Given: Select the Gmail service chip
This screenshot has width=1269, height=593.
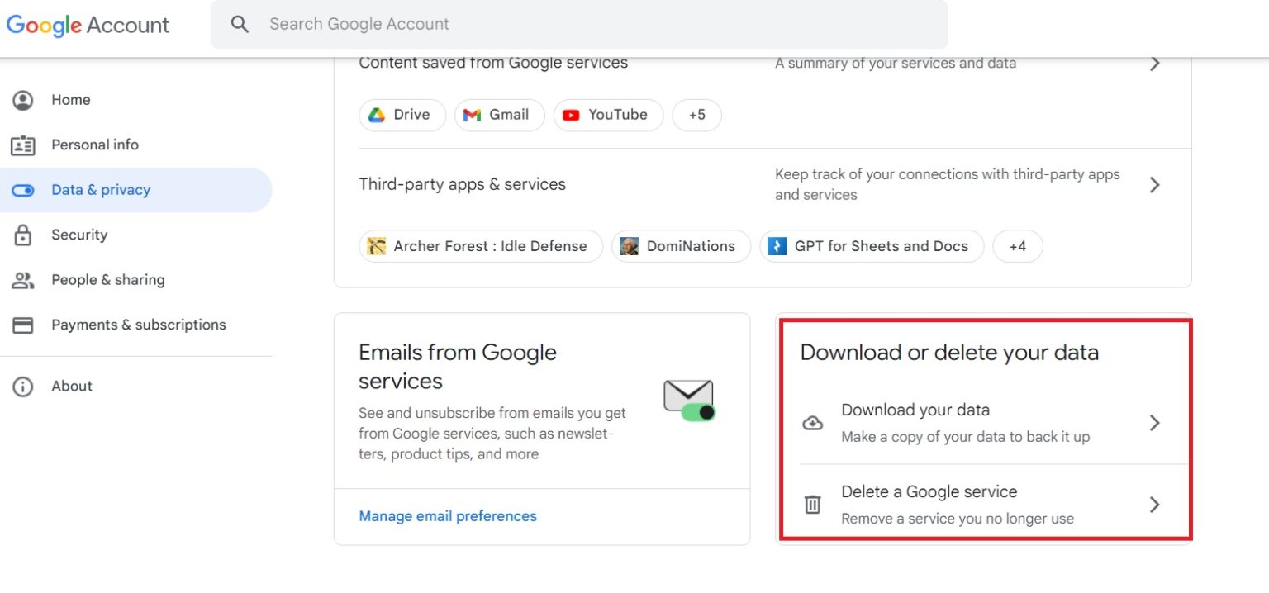Looking at the screenshot, I should pyautogui.click(x=499, y=115).
